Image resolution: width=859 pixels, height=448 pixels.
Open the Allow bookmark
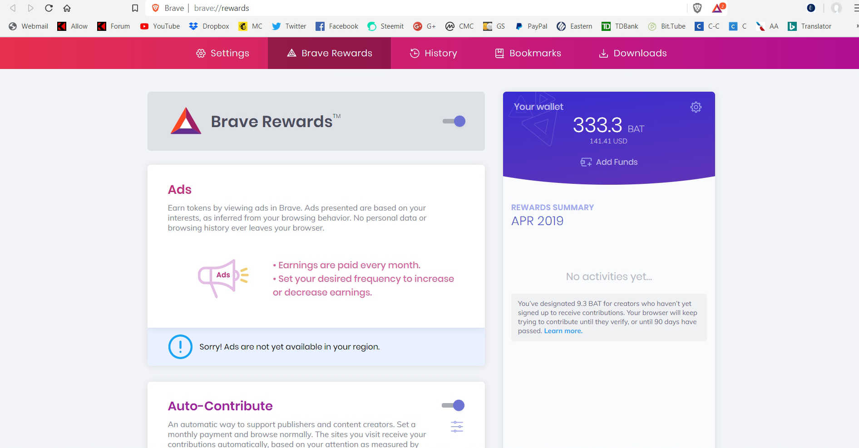[x=72, y=26]
